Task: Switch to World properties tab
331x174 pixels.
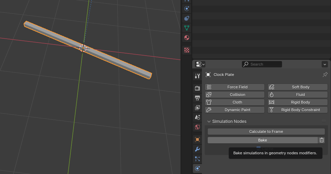Action: tap(197, 127)
